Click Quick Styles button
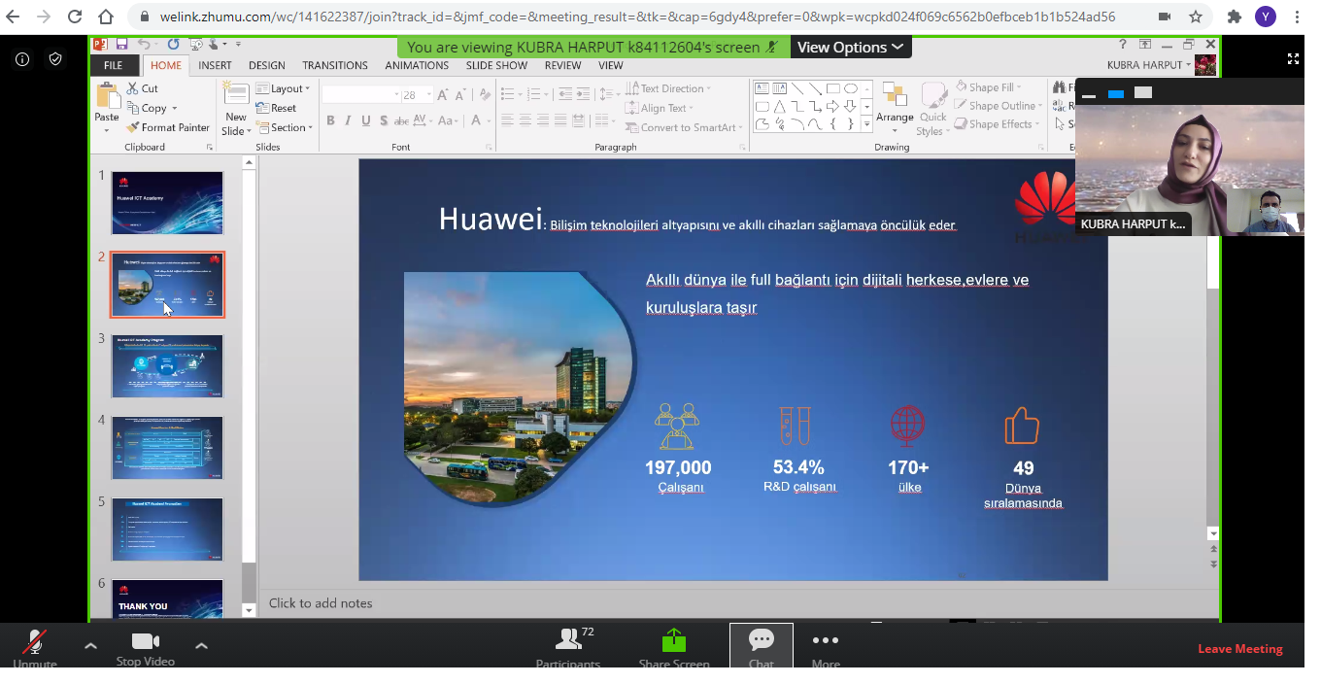The height and width of the screenshot is (684, 1321). 932,109
